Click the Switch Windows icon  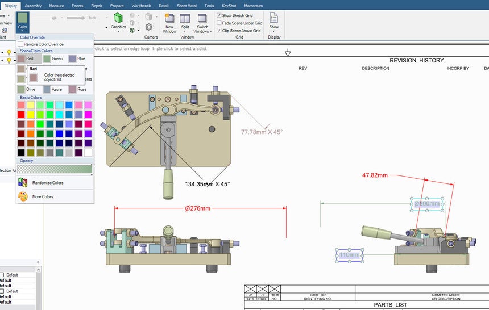[x=202, y=18]
